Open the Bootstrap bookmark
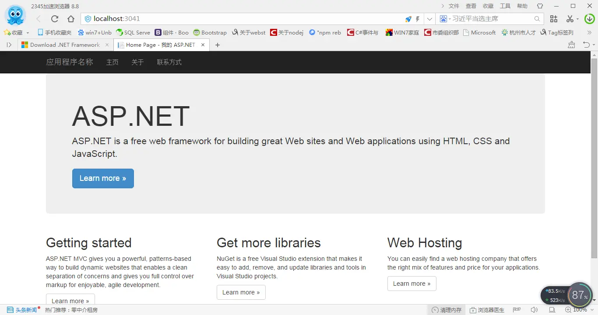The width and height of the screenshot is (598, 315). pyautogui.click(x=210, y=32)
